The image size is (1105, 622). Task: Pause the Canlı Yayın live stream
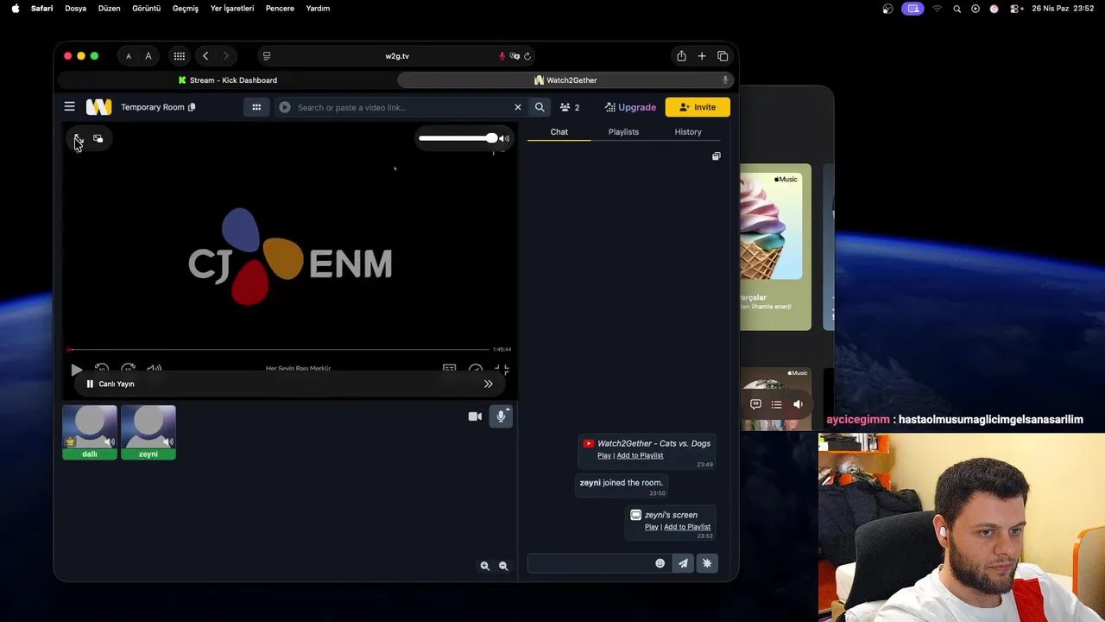pos(90,384)
